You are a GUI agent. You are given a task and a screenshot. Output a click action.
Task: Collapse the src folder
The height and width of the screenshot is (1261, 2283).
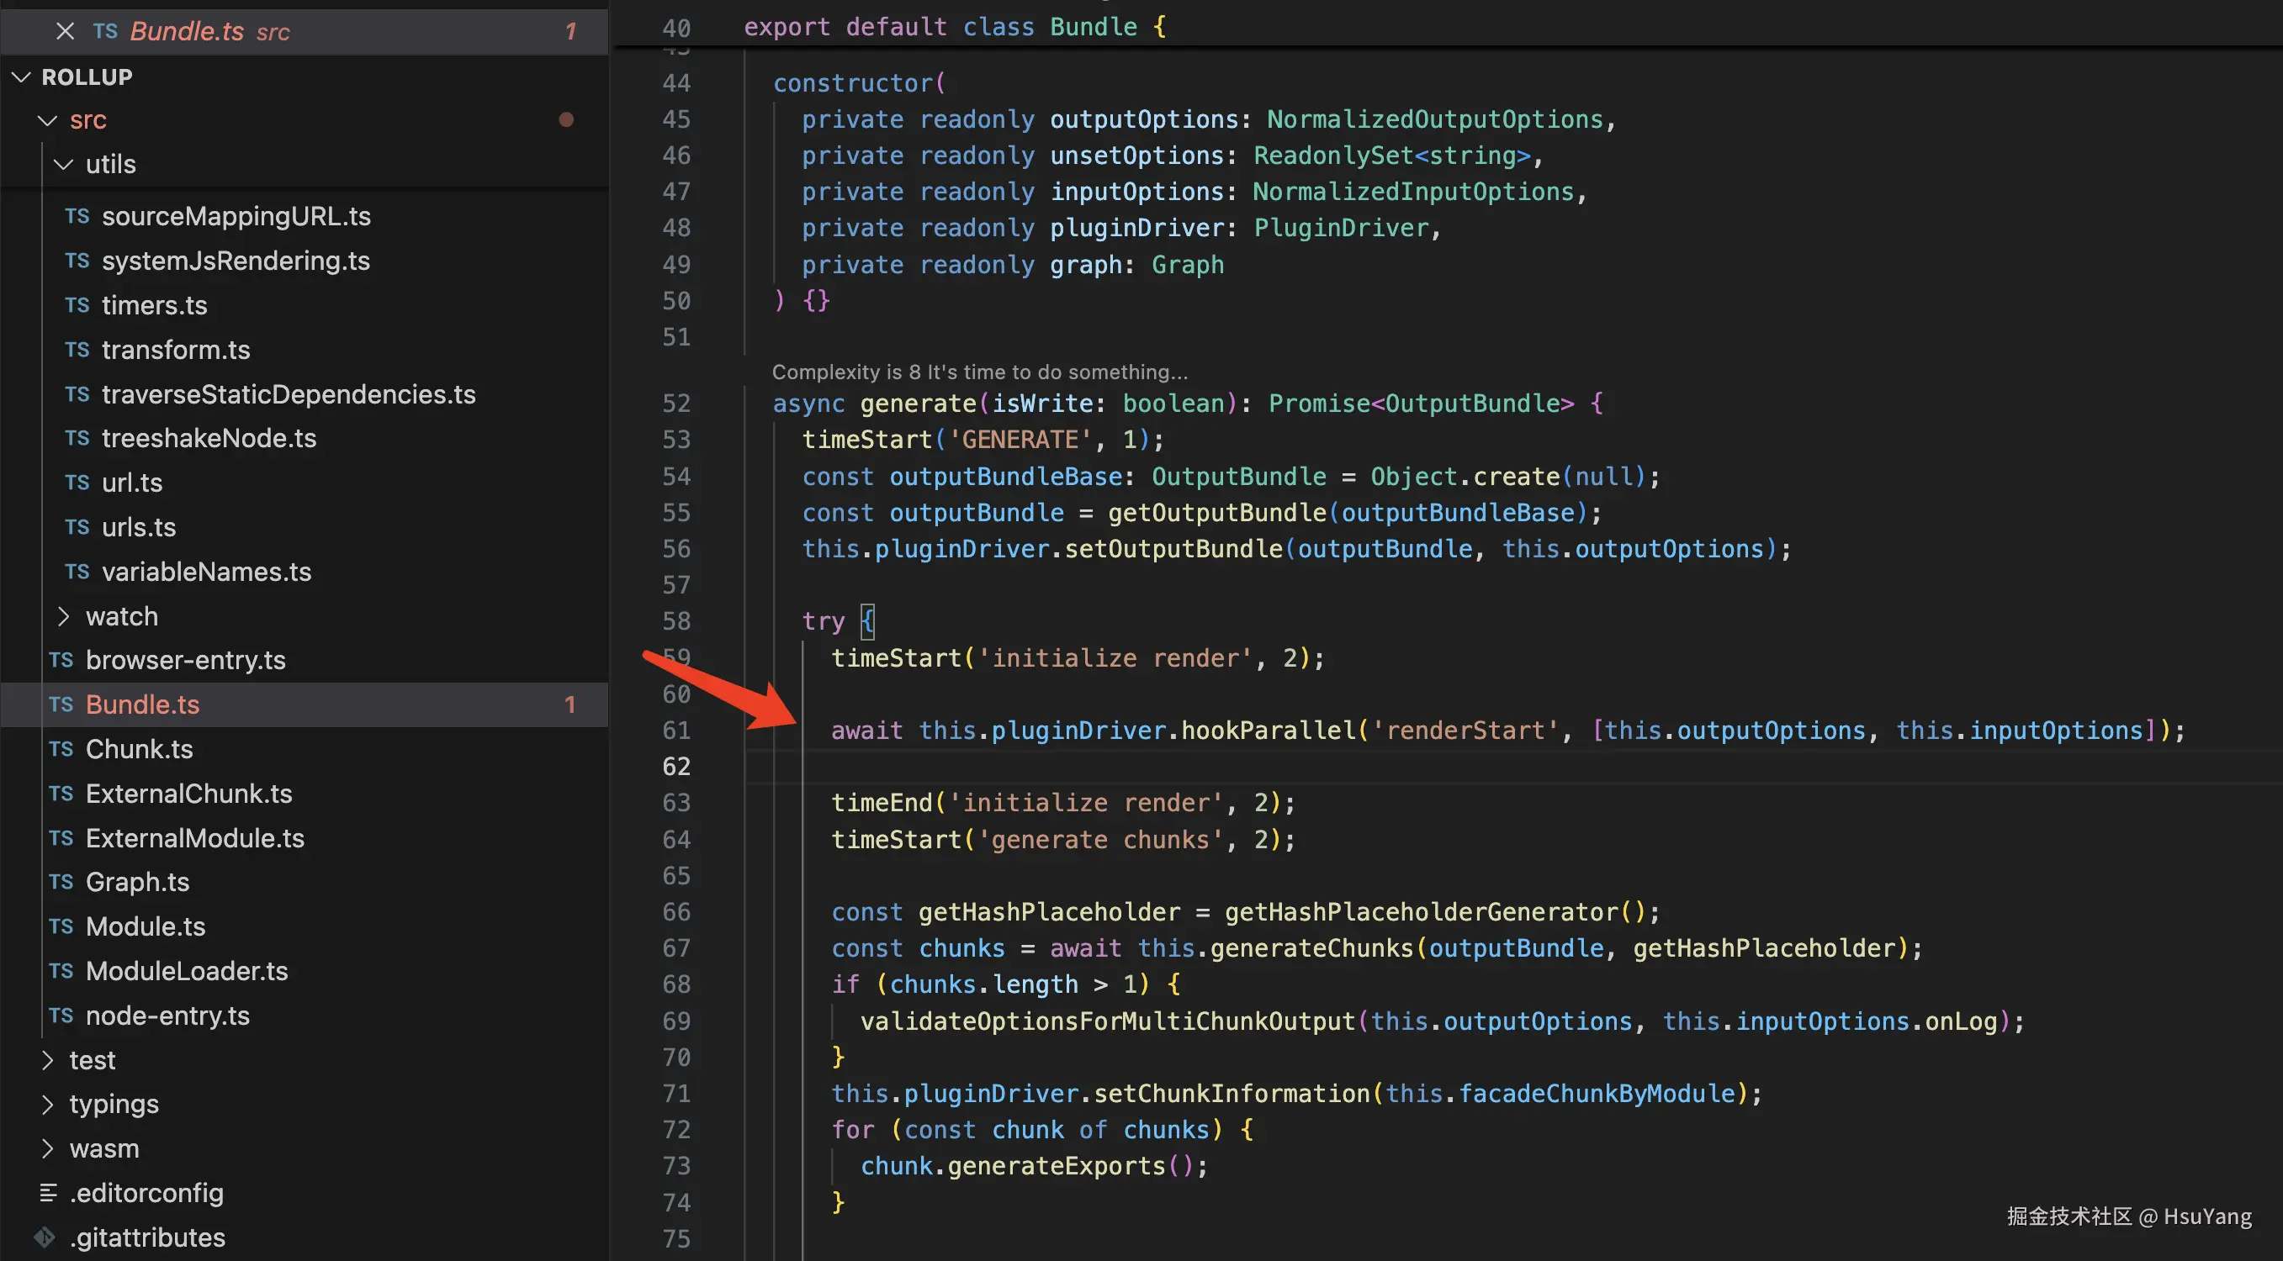48,119
